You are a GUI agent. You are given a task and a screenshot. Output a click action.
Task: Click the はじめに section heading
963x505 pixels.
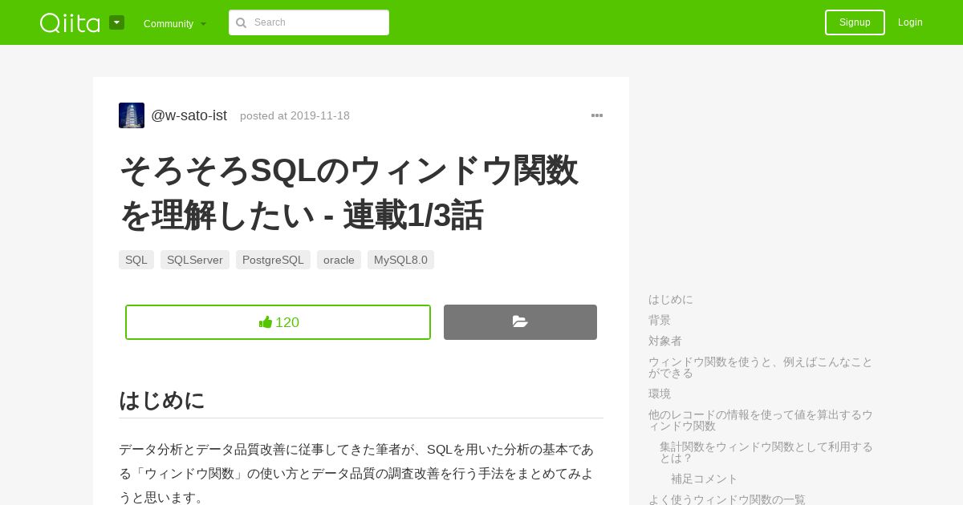[x=162, y=400]
